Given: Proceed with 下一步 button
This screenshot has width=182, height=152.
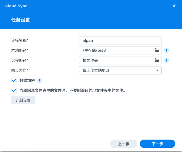Looking at the screenshot, I should pos(158,144).
